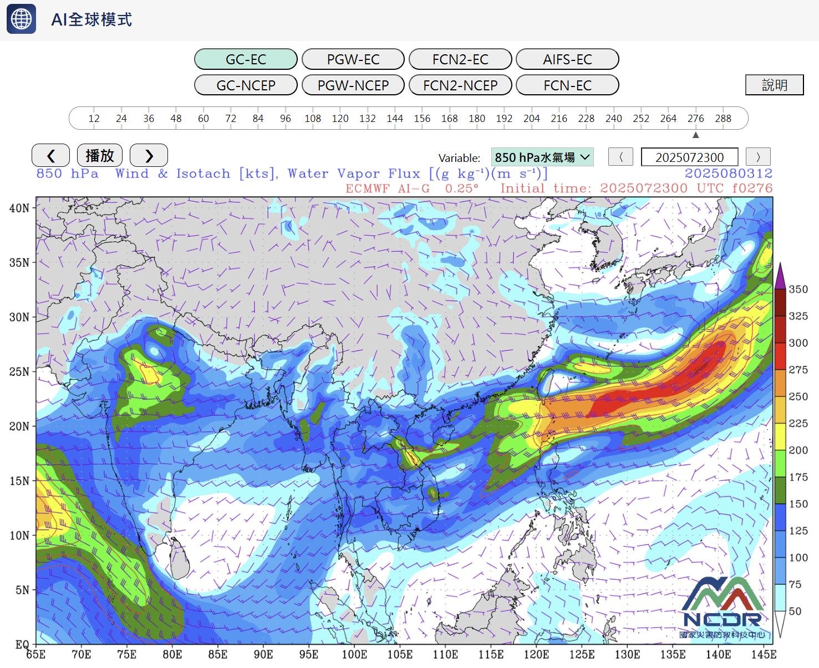Viewport: 819px width, 668px height.
Task: Click the globe icon in the header
Action: coord(21,19)
